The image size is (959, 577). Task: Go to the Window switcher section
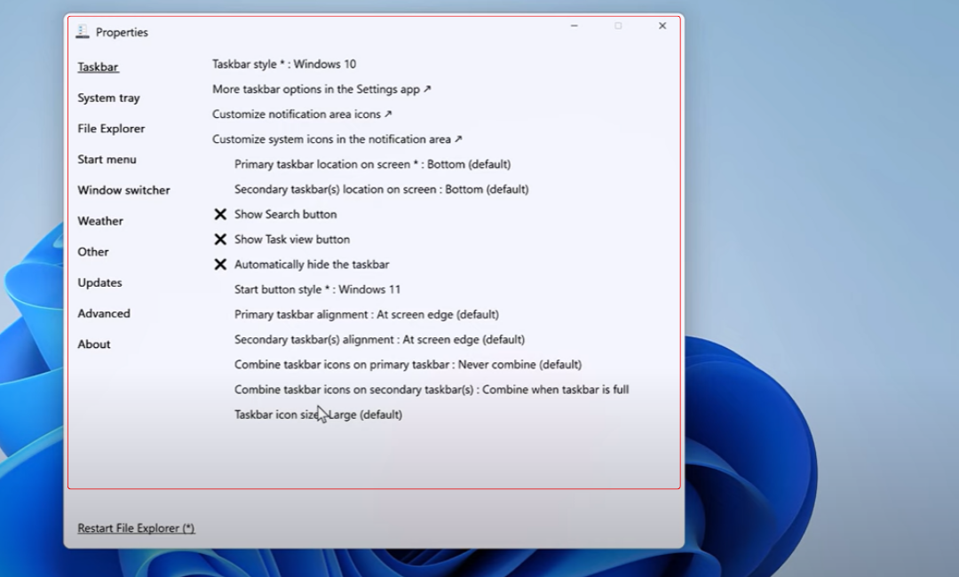pyautogui.click(x=123, y=190)
